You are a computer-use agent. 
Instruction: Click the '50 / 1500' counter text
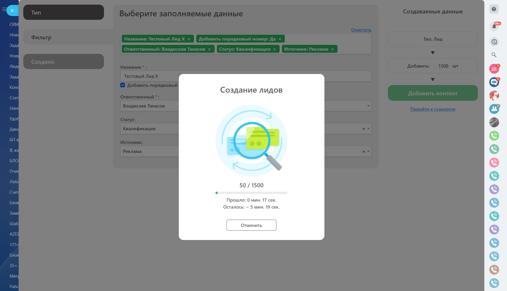point(251,185)
